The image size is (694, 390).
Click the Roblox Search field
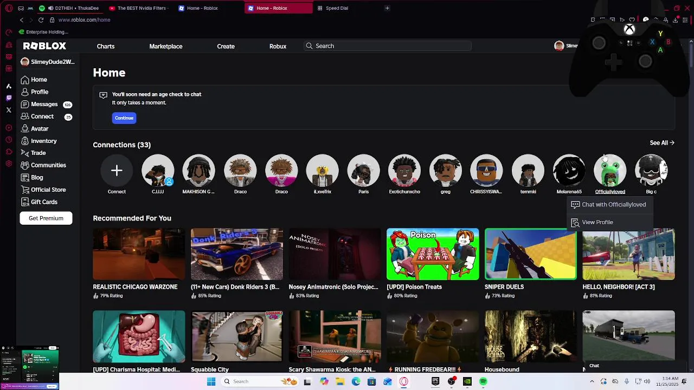pyautogui.click(x=388, y=46)
